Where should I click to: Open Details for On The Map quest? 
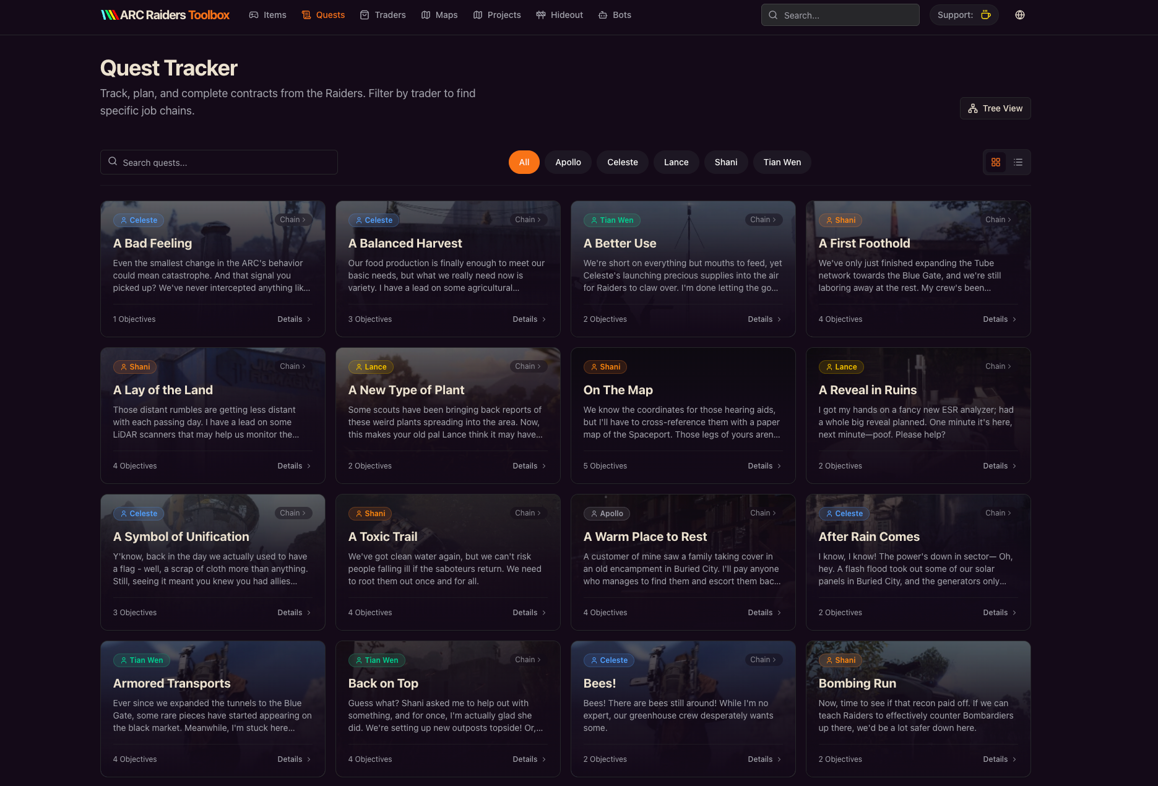(764, 466)
